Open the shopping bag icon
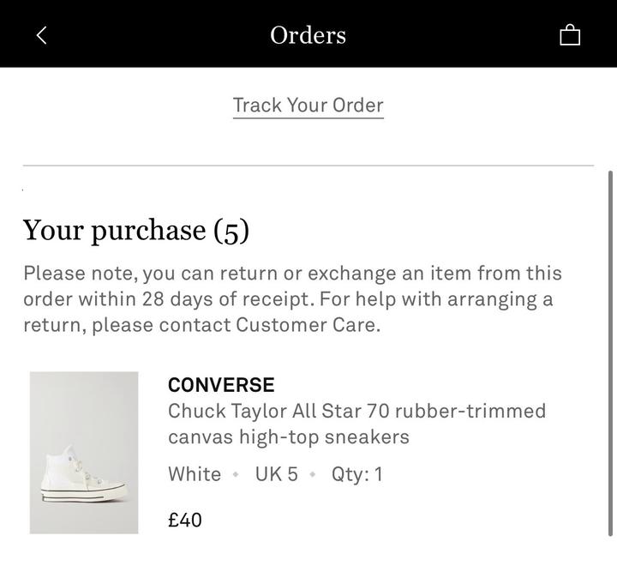Viewport: 617px width, 584px height. click(570, 35)
